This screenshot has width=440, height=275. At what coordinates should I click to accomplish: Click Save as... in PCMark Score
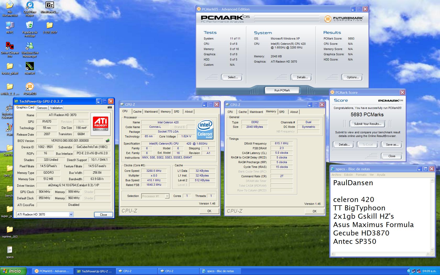pos(392,145)
